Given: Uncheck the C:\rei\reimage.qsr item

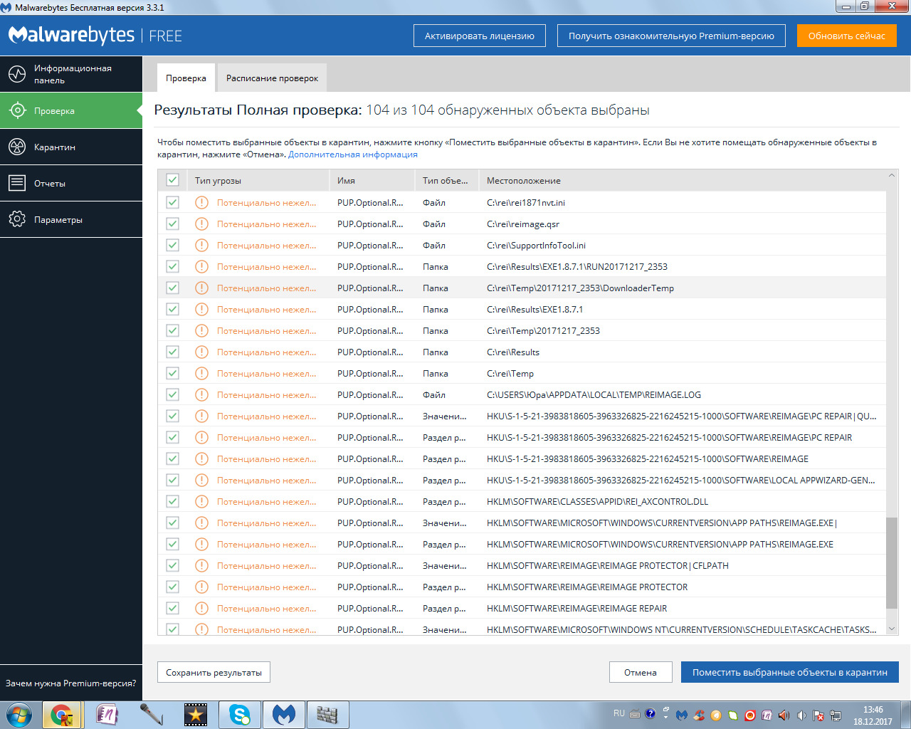Looking at the screenshot, I should [x=172, y=224].
